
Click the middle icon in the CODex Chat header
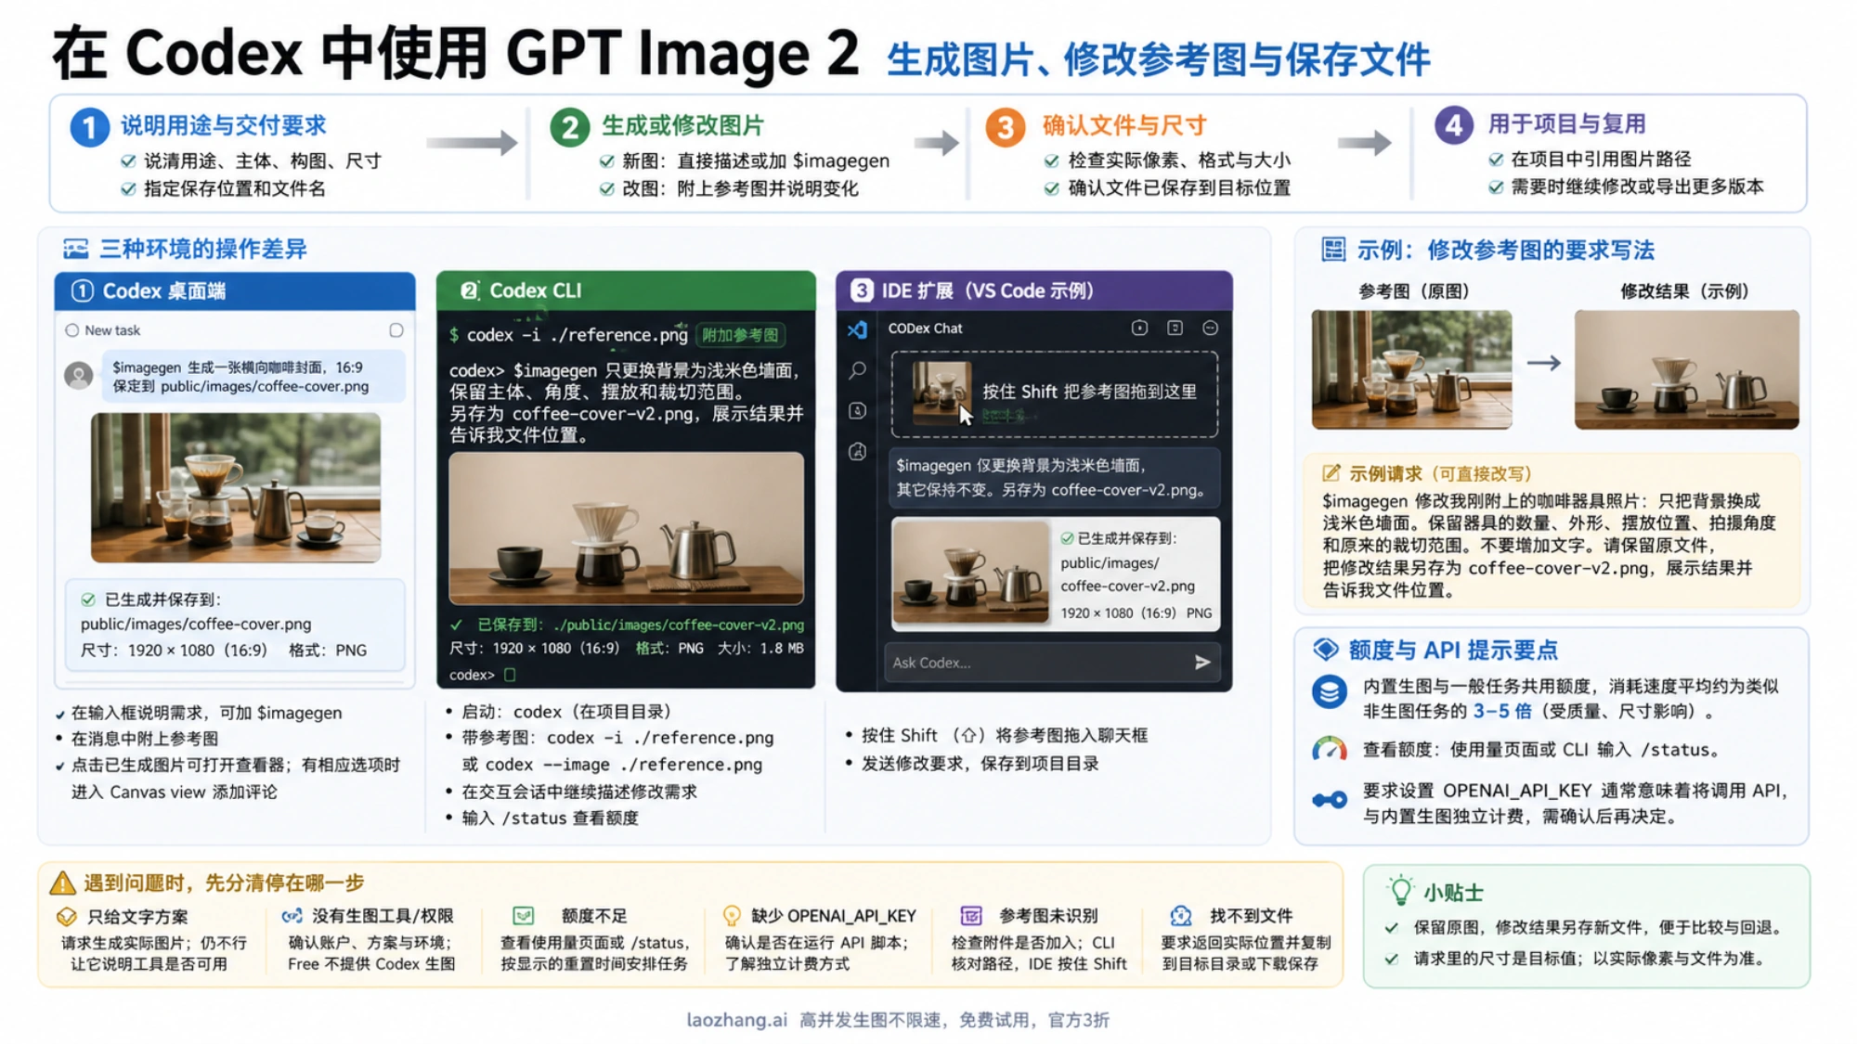(x=1175, y=328)
